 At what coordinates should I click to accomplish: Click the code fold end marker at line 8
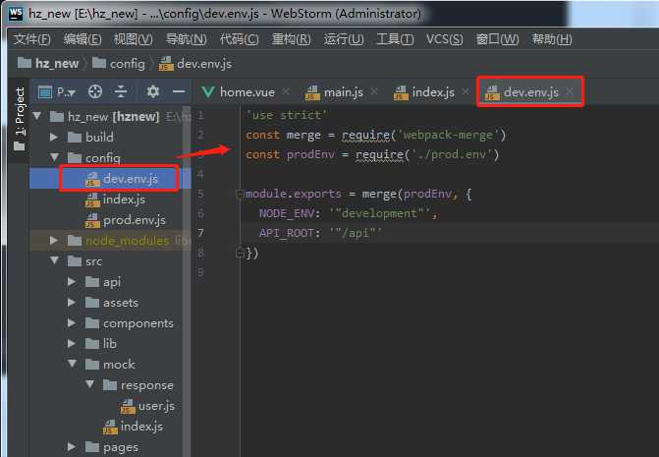(x=240, y=253)
